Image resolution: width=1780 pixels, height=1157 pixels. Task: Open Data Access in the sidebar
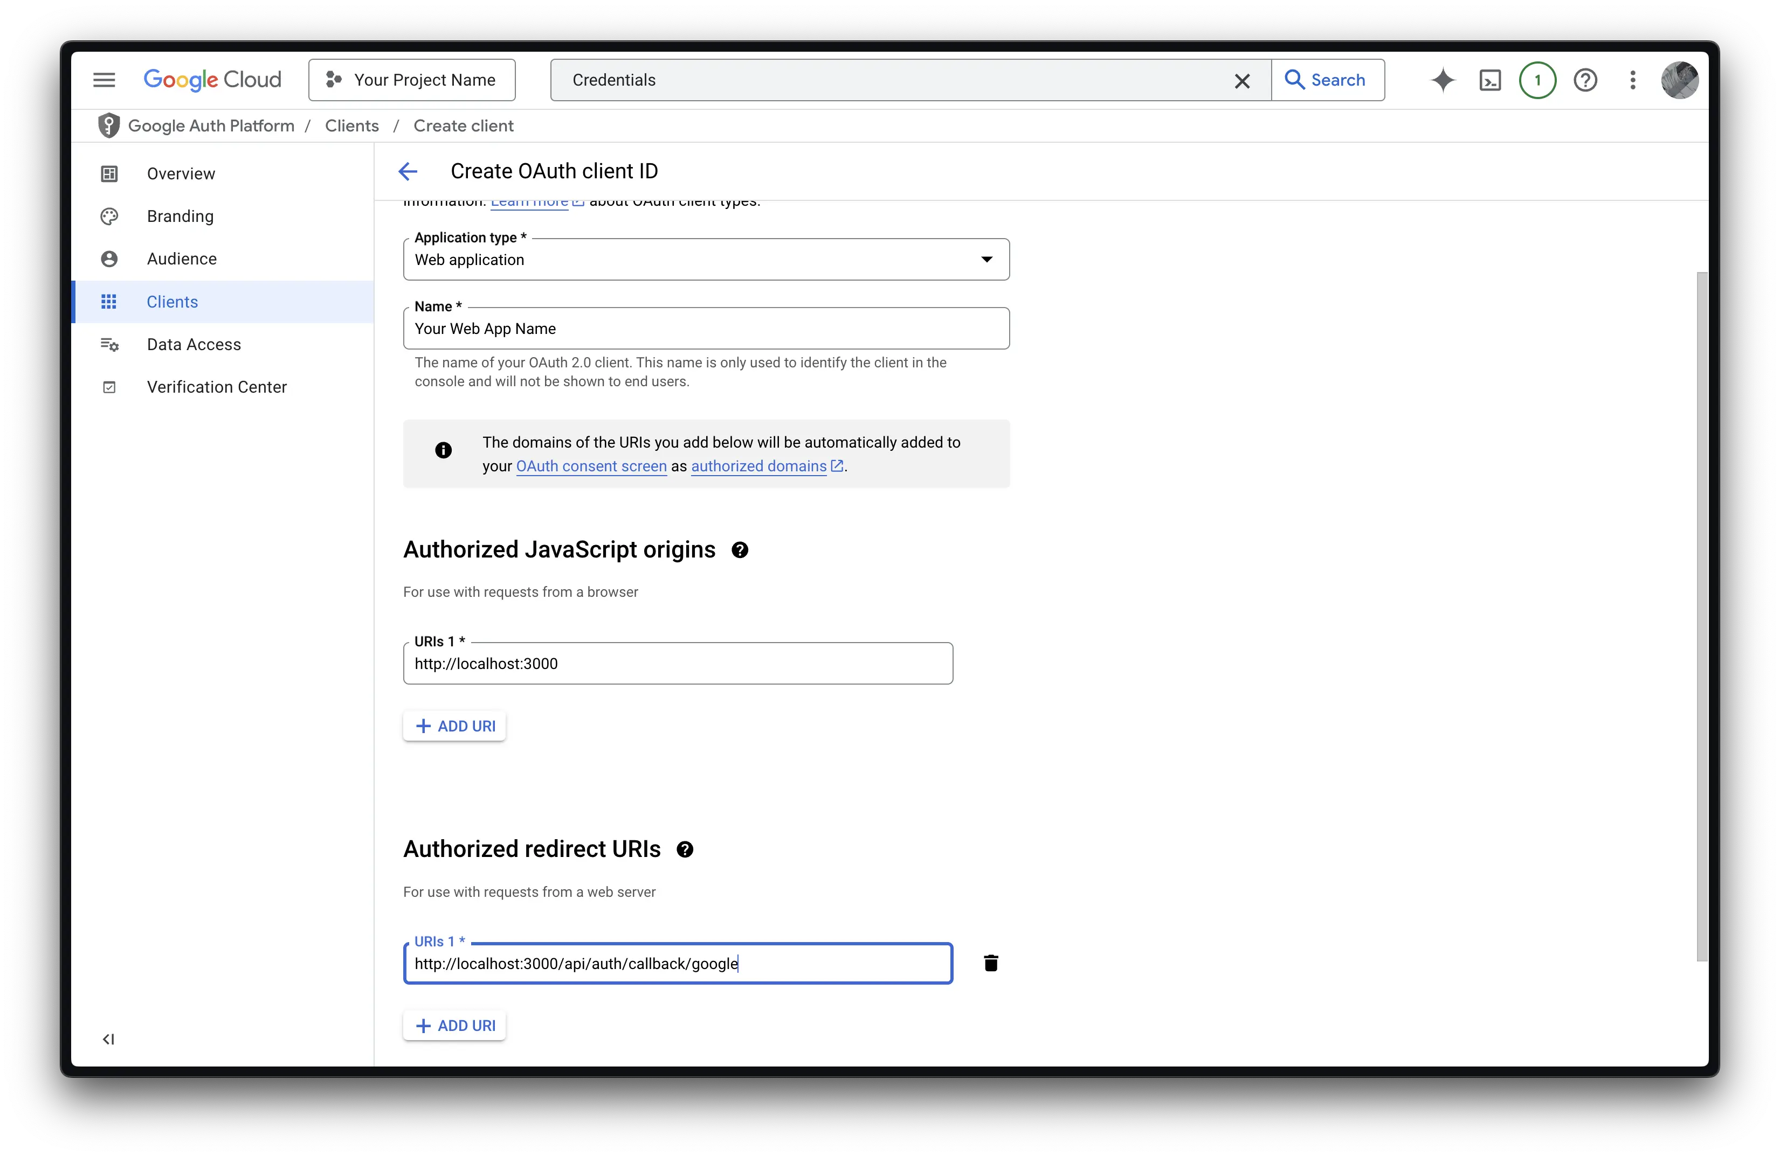pos(223,345)
